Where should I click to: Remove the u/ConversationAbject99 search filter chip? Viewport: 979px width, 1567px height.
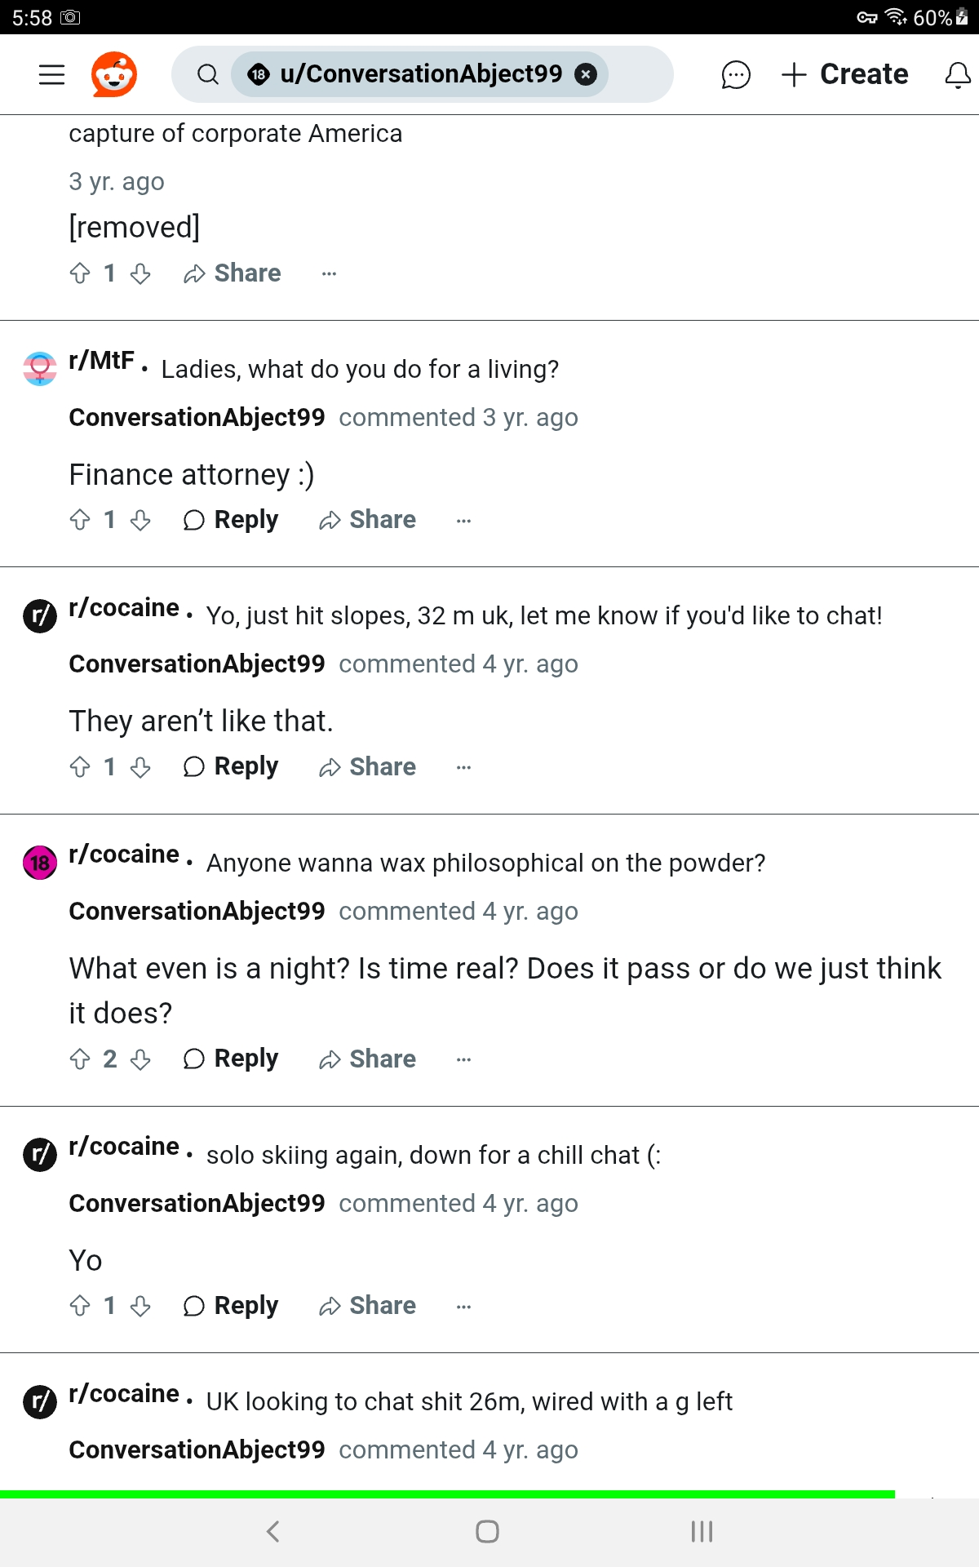[x=585, y=74]
